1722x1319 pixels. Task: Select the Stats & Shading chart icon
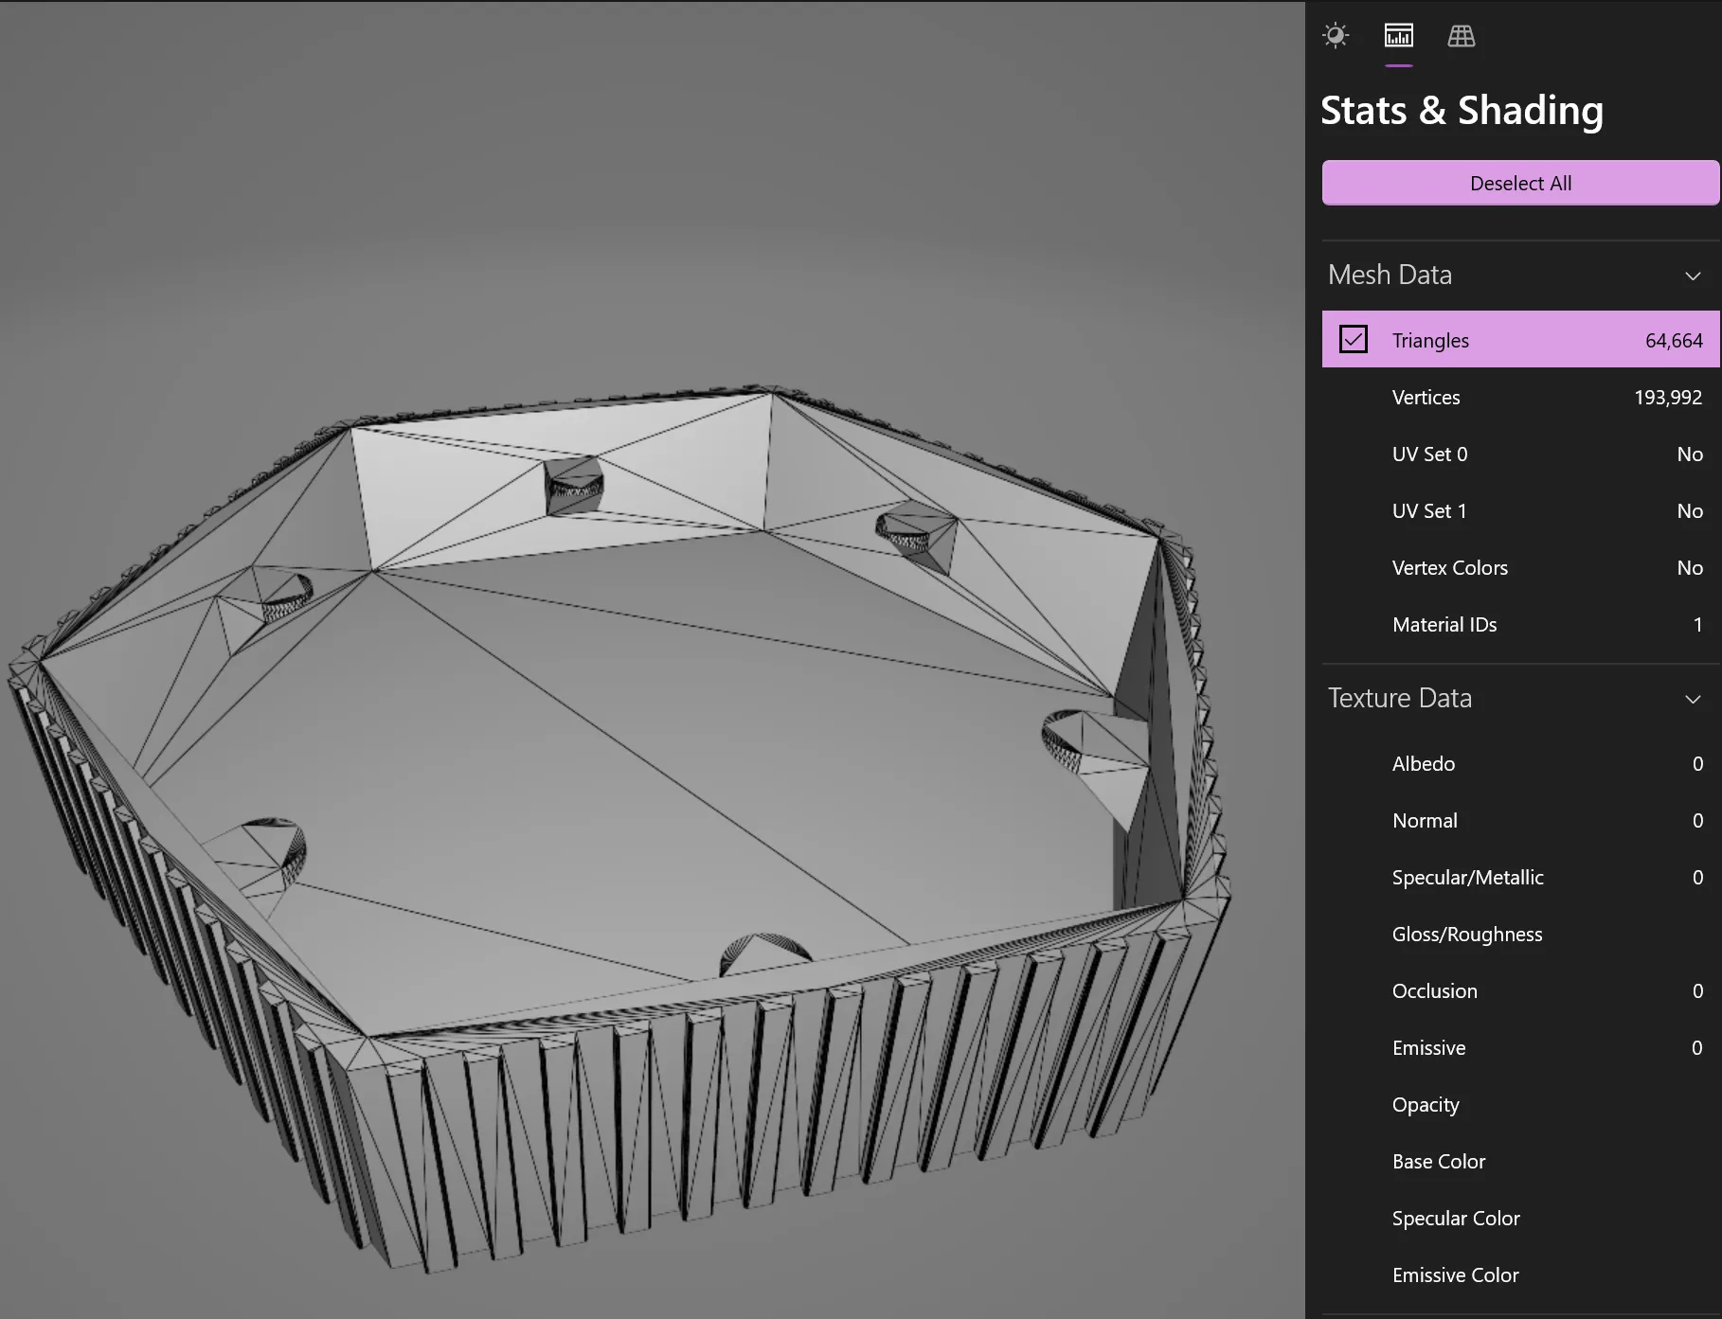1398,36
